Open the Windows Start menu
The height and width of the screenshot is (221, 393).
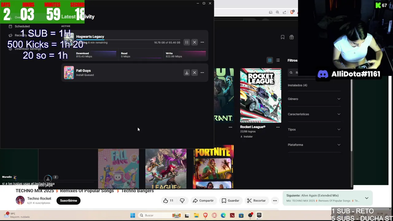[x=132, y=215]
